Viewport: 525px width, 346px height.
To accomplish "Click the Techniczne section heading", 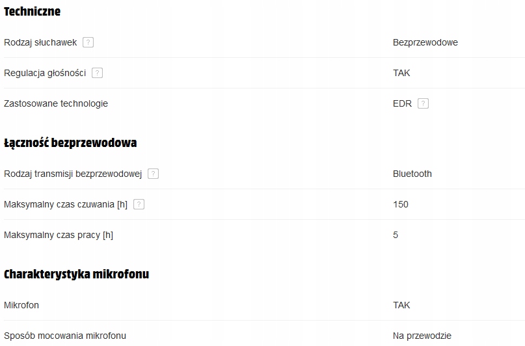I will [33, 11].
